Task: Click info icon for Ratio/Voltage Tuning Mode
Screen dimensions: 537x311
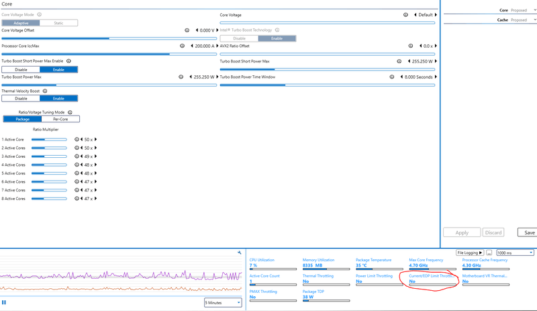Action: tap(70, 112)
